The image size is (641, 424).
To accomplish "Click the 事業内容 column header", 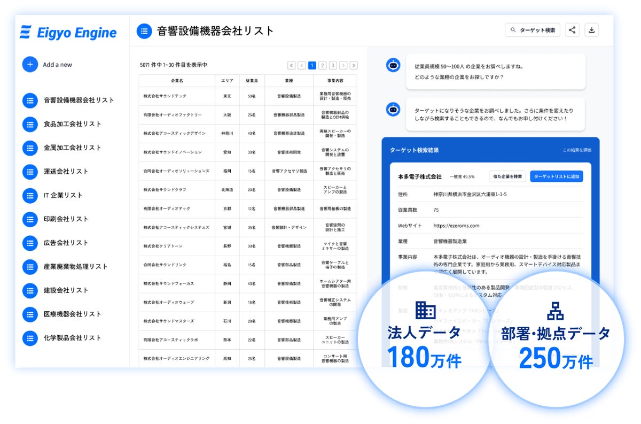I will click(x=335, y=80).
